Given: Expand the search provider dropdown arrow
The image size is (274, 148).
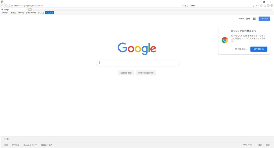Looking at the screenshot, I should point(257,6).
